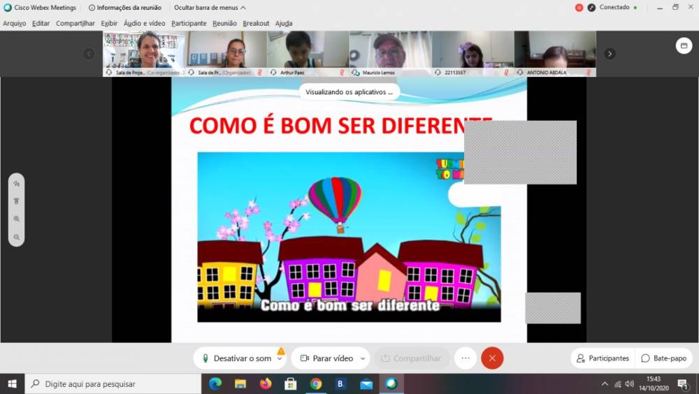Click the red leave meeting button

pos(492,358)
